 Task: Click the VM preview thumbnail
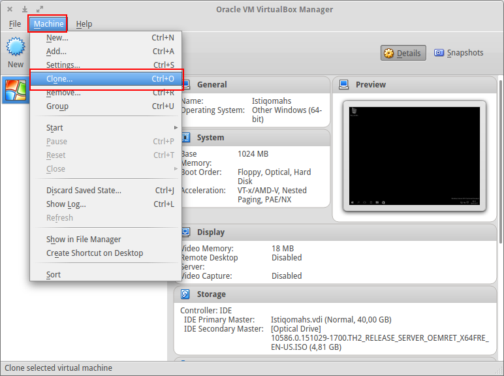coord(415,156)
